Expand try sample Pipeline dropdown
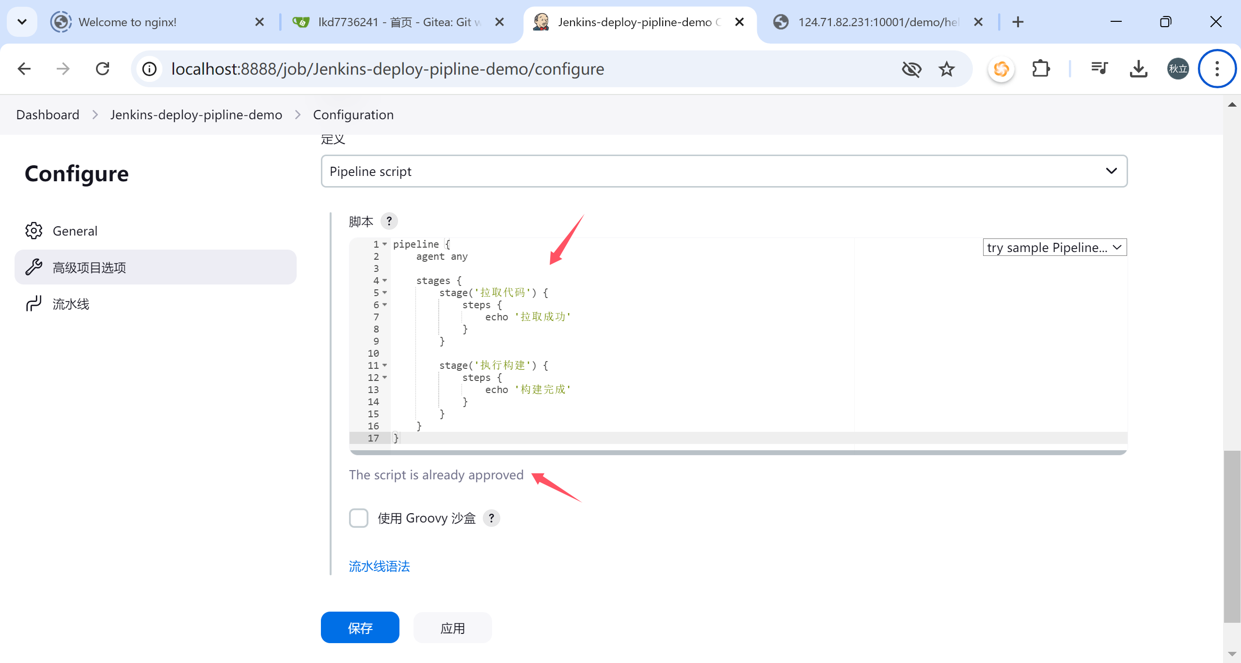Viewport: 1241px width, 663px height. coord(1054,247)
